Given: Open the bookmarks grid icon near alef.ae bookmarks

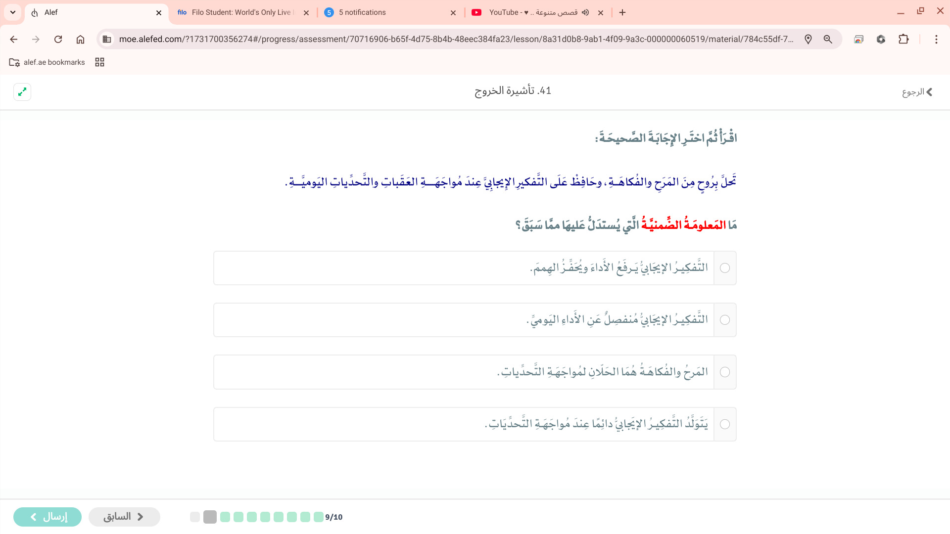Looking at the screenshot, I should tap(99, 62).
